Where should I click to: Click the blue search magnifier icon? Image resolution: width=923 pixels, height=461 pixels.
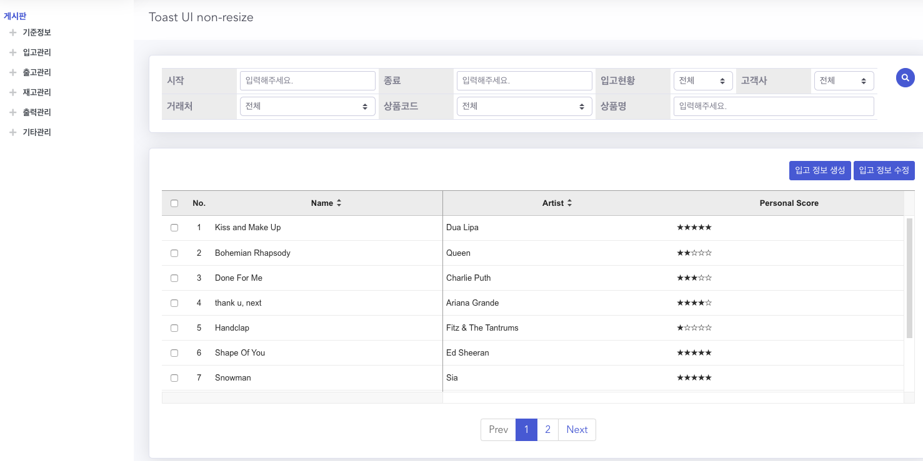905,77
